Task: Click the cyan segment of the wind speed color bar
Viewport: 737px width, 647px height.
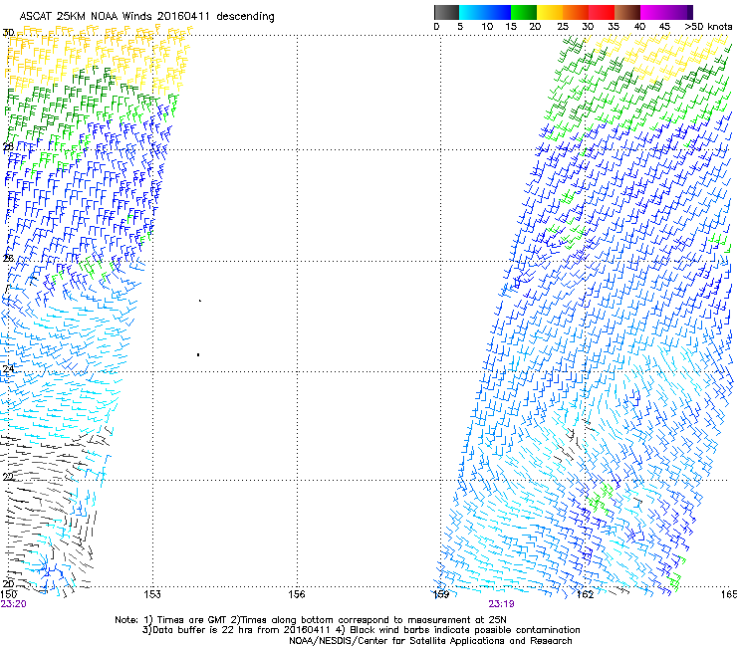Action: point(471,12)
